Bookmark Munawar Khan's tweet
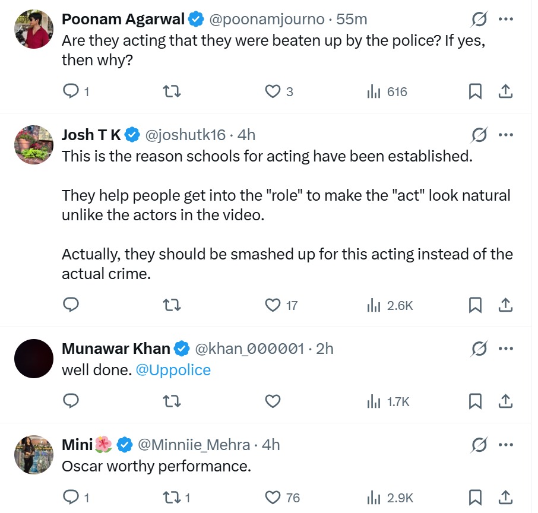This screenshot has width=538, height=513. [x=475, y=401]
